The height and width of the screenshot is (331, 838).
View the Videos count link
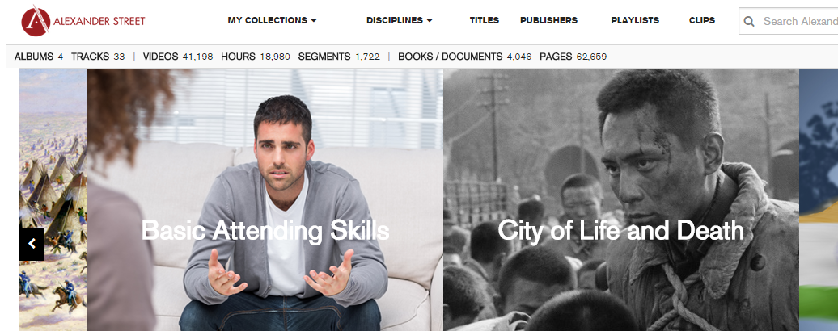(178, 57)
